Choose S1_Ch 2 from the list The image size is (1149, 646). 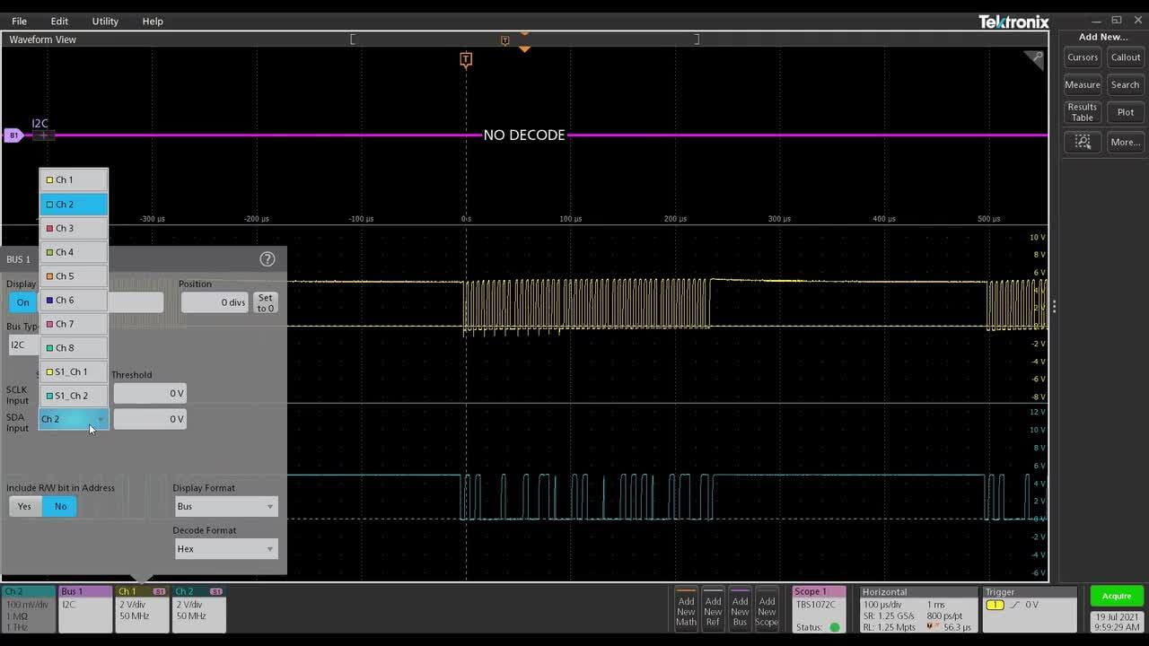tap(74, 396)
